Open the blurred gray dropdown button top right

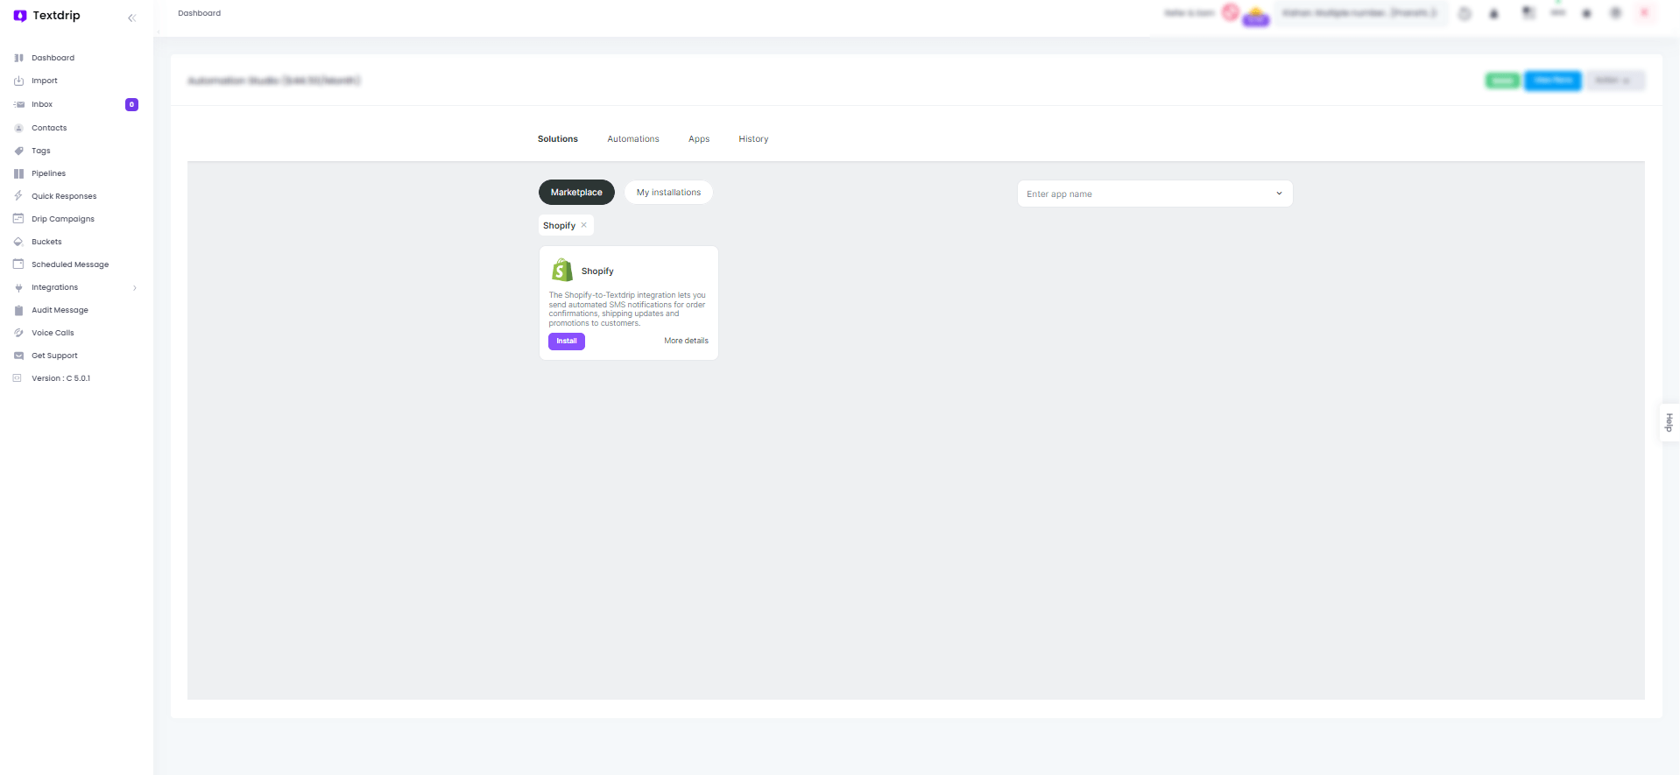coord(1615,81)
